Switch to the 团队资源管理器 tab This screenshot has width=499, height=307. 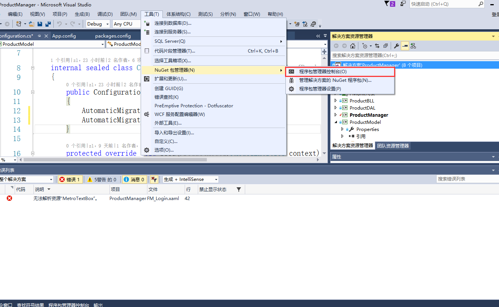(x=393, y=146)
